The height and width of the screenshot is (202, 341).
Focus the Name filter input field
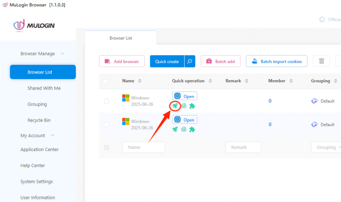coord(144,147)
